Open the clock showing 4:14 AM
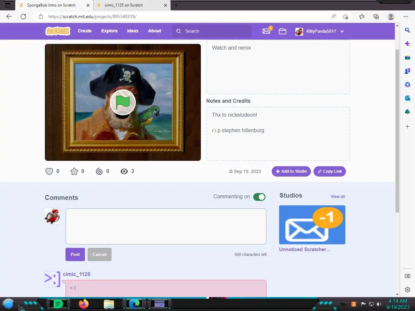 (398, 304)
